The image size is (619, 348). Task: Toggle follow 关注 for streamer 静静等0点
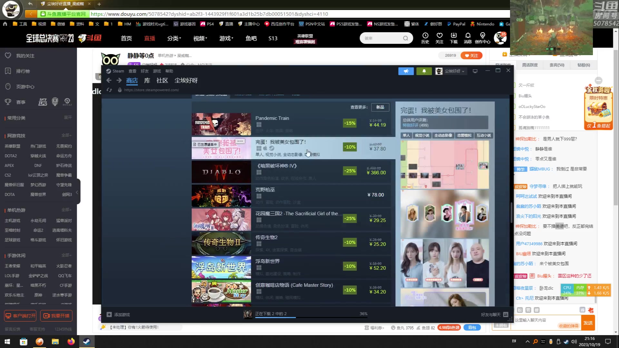[471, 55]
